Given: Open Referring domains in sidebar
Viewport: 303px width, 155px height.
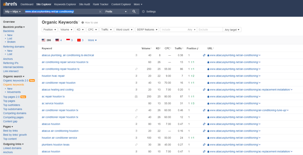Looking at the screenshot, I should [14, 47].
